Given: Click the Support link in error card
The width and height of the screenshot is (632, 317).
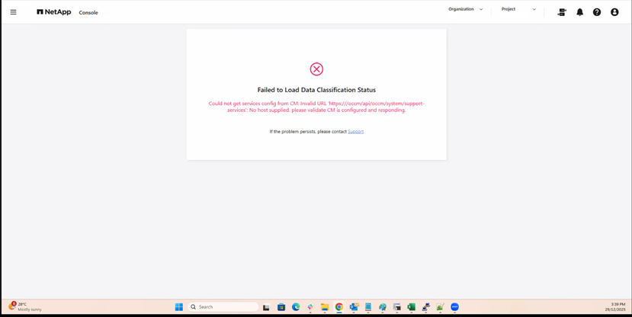Looking at the screenshot, I should pyautogui.click(x=356, y=132).
